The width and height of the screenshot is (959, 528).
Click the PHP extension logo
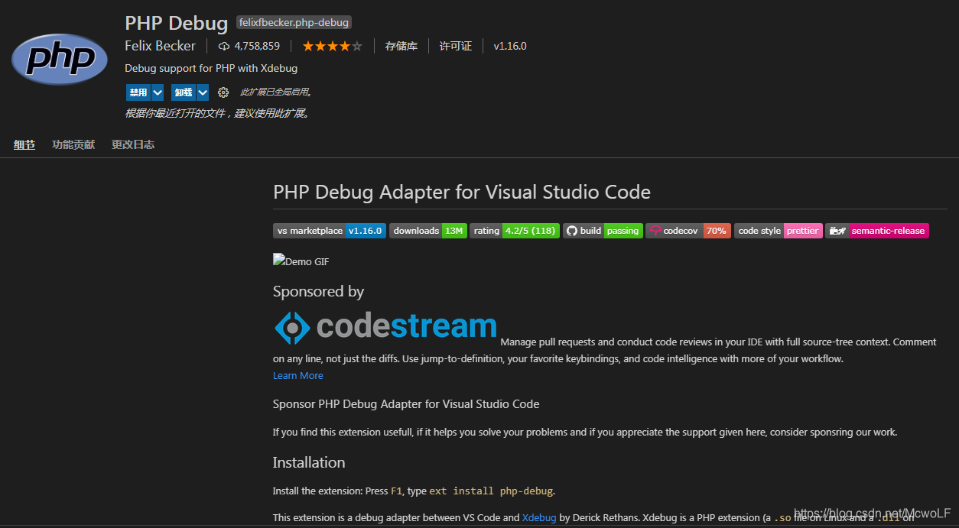[x=60, y=59]
